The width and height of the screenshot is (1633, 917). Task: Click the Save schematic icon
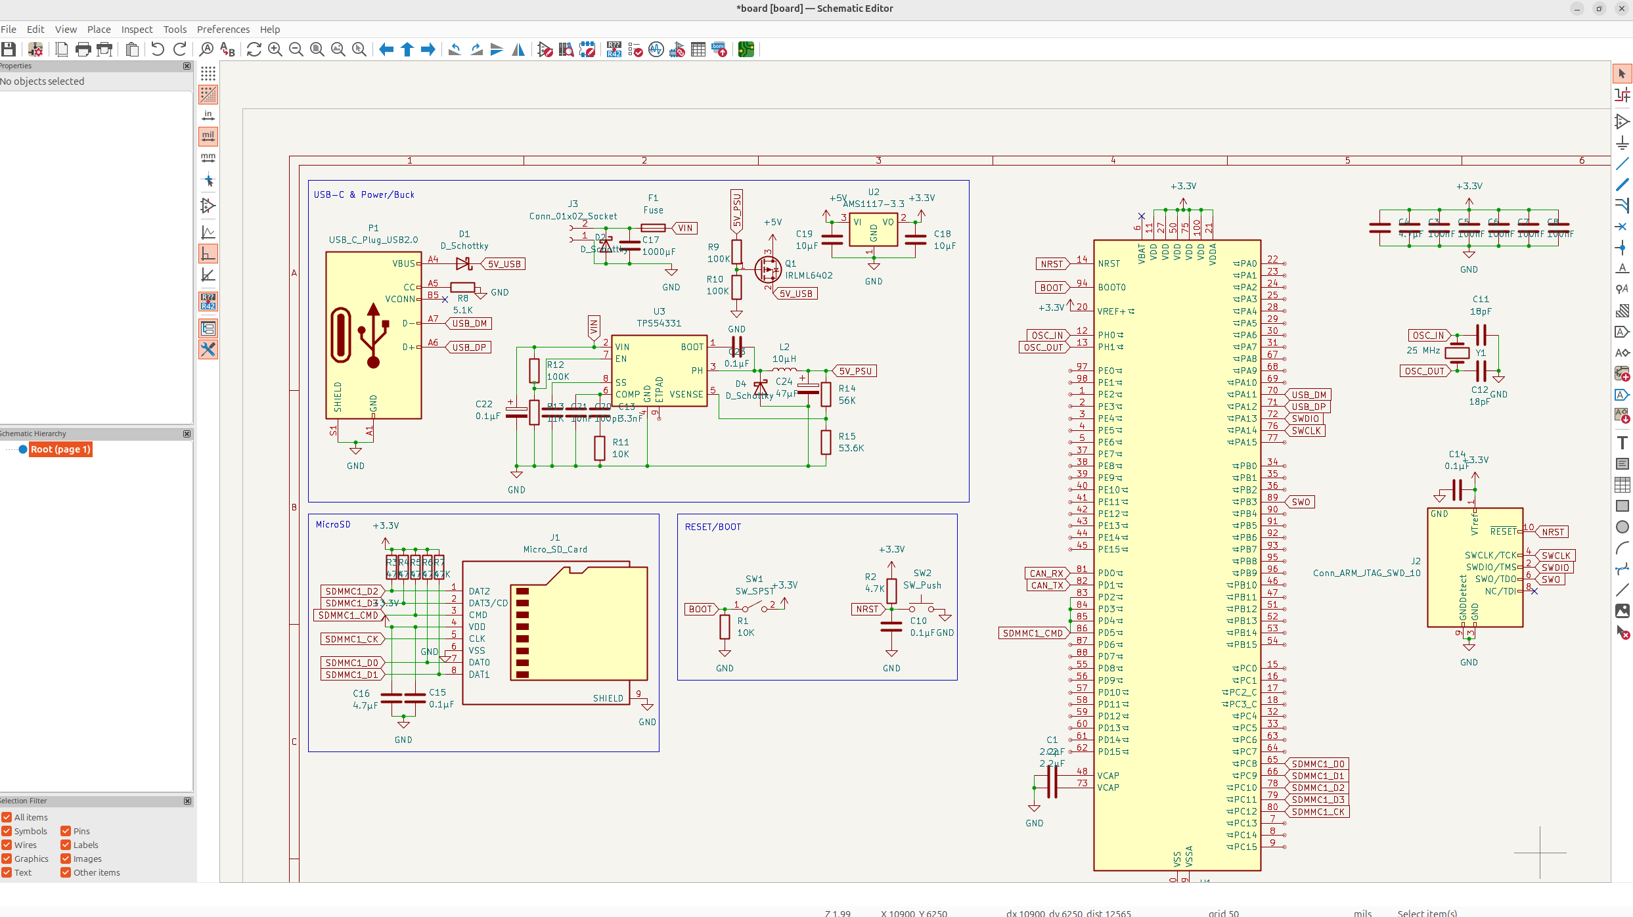(9, 49)
